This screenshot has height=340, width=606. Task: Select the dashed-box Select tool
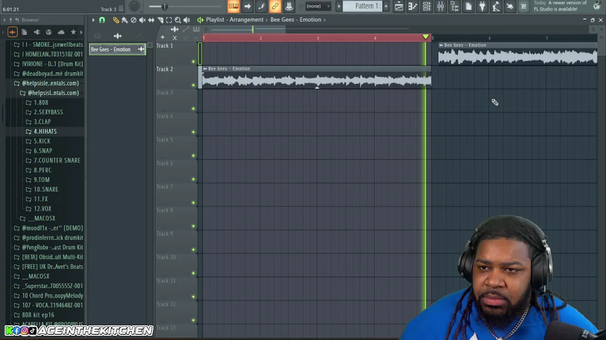[169, 20]
